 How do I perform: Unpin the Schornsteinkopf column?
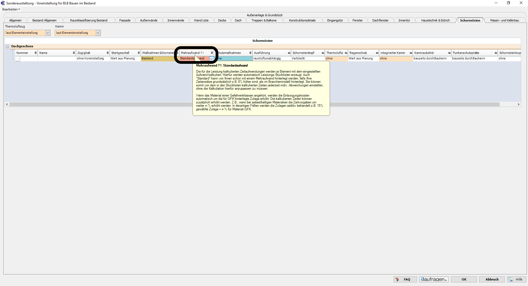[323, 53]
